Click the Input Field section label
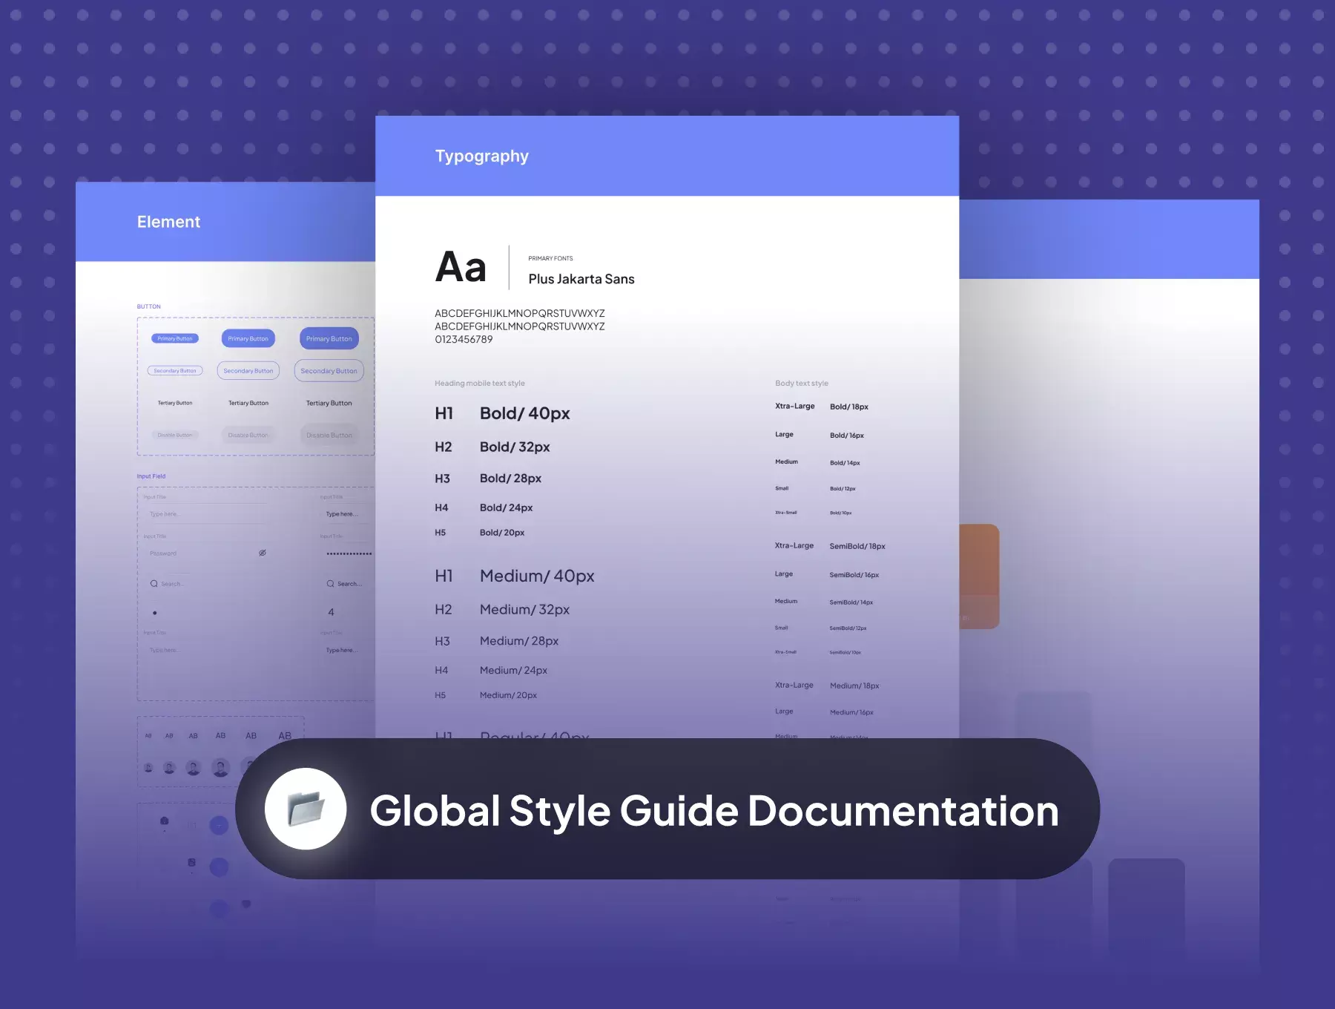Image resolution: width=1335 pixels, height=1009 pixels. pos(151,476)
